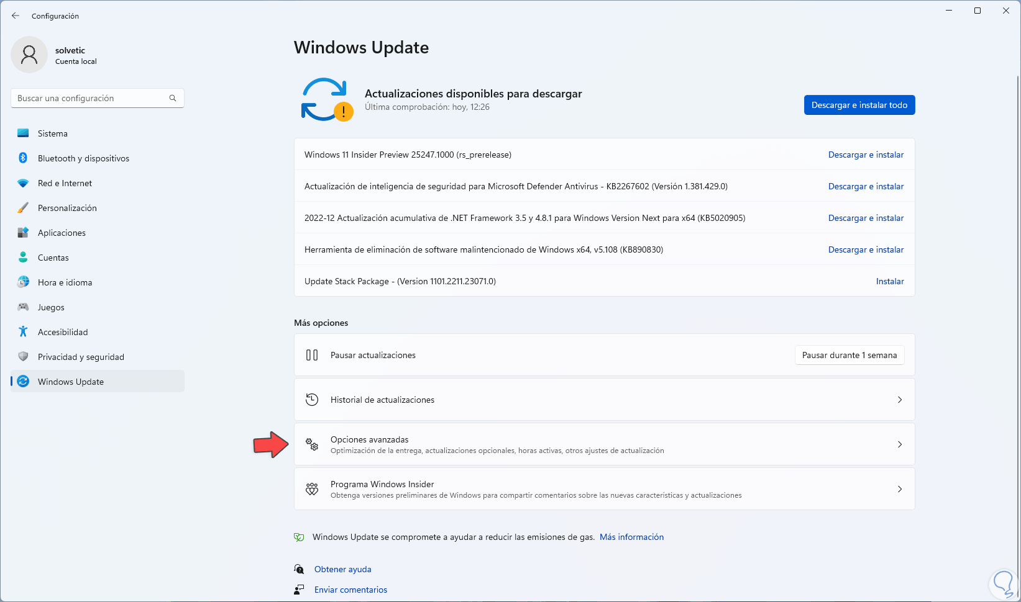1021x602 pixels.
Task: Select the Red e Internet wifi icon
Action: click(x=23, y=183)
